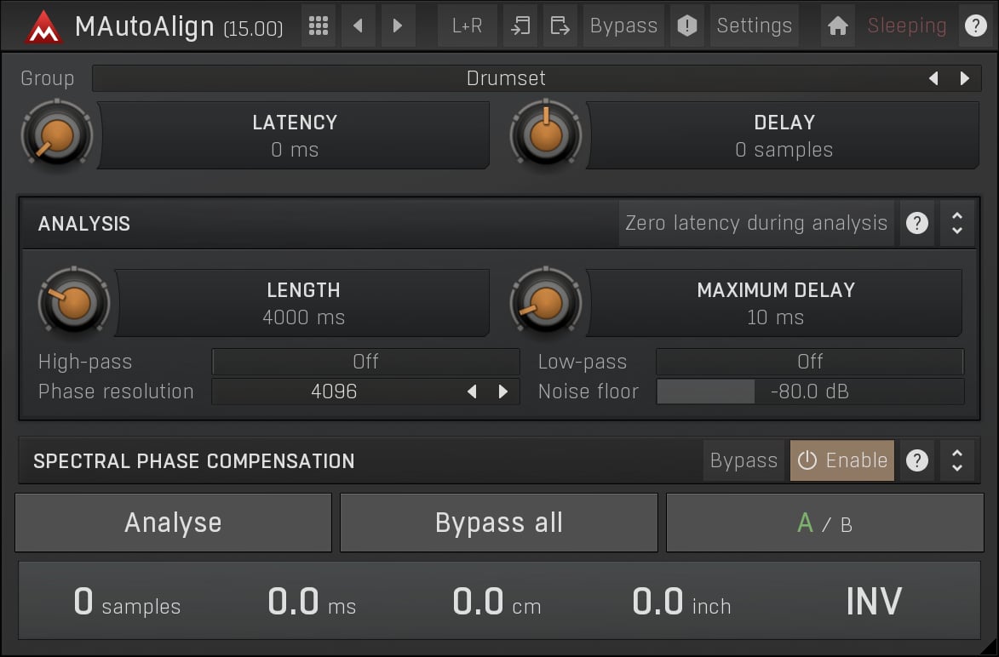
Task: Adjust the Noise floor slider
Action: click(x=809, y=391)
